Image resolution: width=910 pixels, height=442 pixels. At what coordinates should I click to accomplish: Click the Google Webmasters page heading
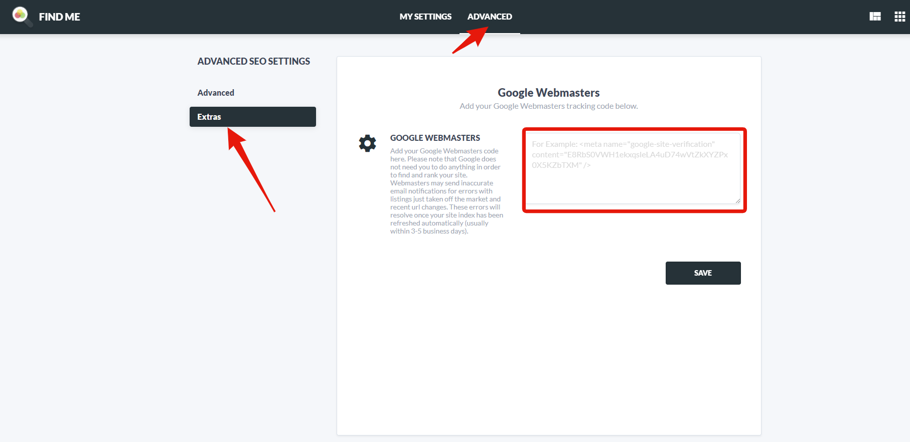tap(549, 93)
